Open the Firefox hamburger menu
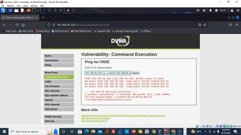 pyautogui.click(x=237, y=25)
